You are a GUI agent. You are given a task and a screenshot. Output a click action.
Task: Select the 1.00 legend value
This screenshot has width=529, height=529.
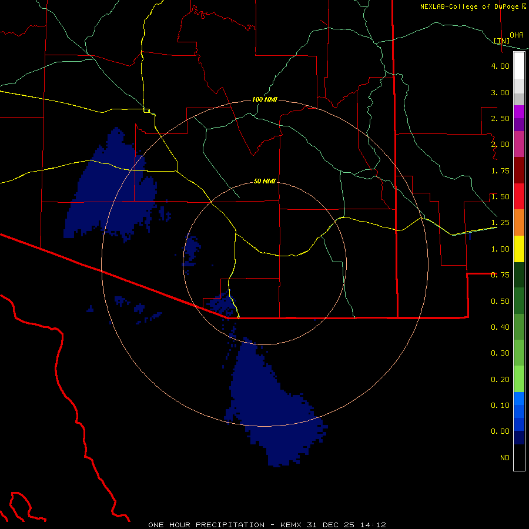(500, 249)
